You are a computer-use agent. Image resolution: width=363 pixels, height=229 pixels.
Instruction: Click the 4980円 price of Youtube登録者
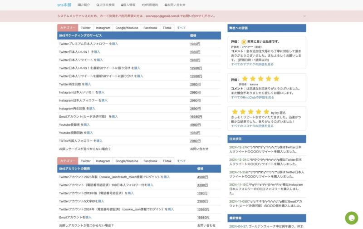195,125
